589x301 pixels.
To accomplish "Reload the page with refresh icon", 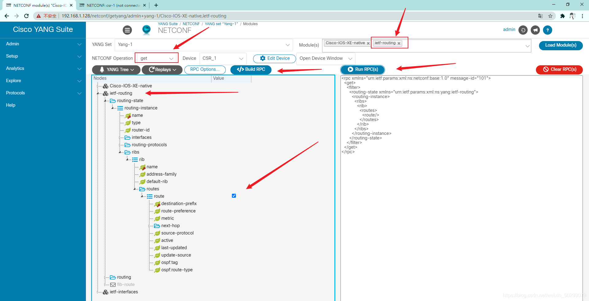I will point(26,16).
